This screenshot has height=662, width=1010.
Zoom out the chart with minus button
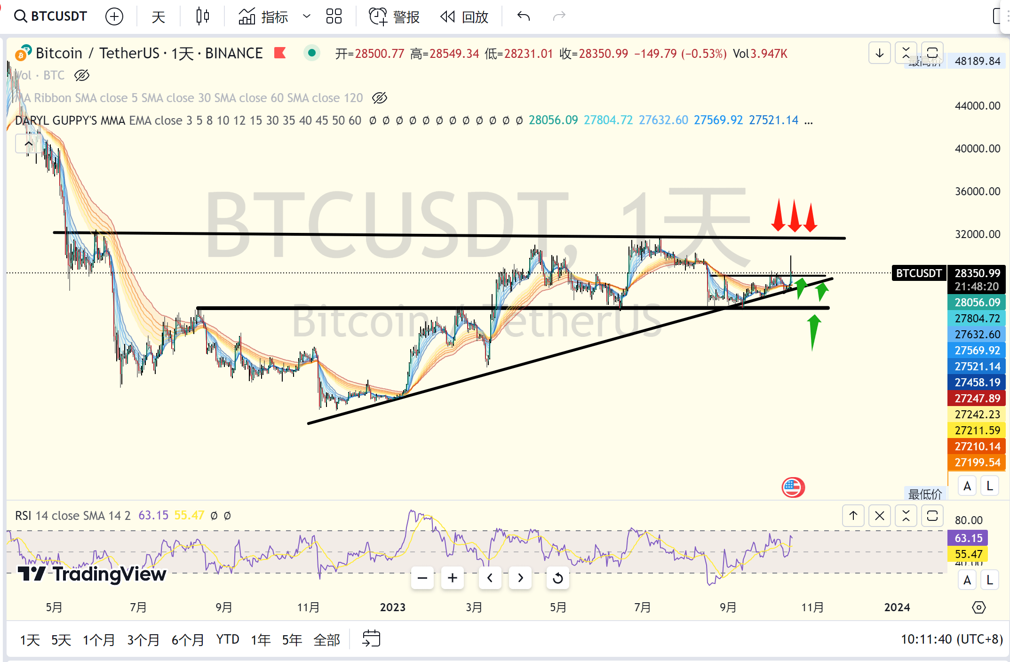(422, 578)
